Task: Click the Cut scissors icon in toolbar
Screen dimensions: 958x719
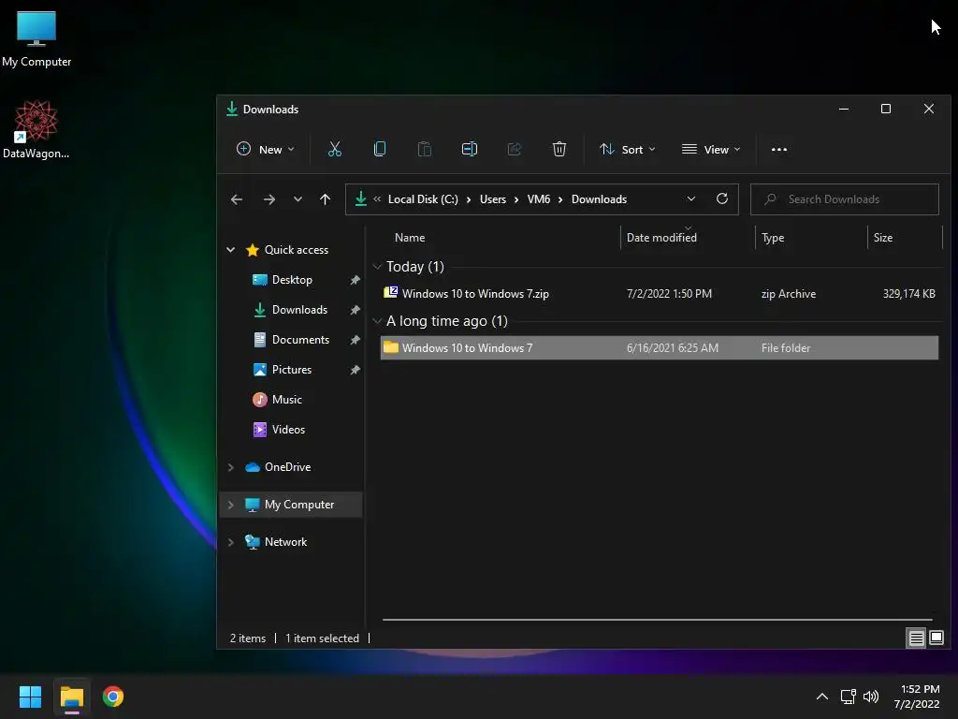Action: 334,149
